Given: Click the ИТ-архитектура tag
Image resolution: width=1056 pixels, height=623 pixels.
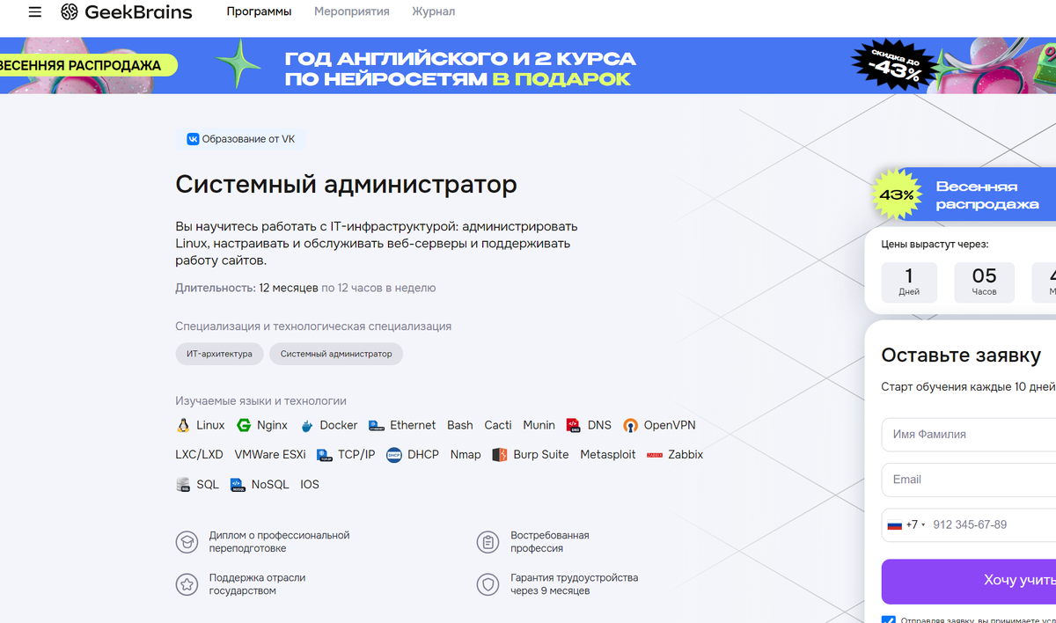Looking at the screenshot, I should click(x=219, y=354).
